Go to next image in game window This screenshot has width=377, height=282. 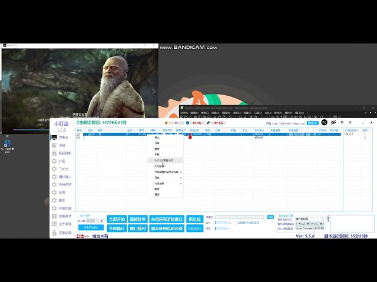[x=154, y=91]
